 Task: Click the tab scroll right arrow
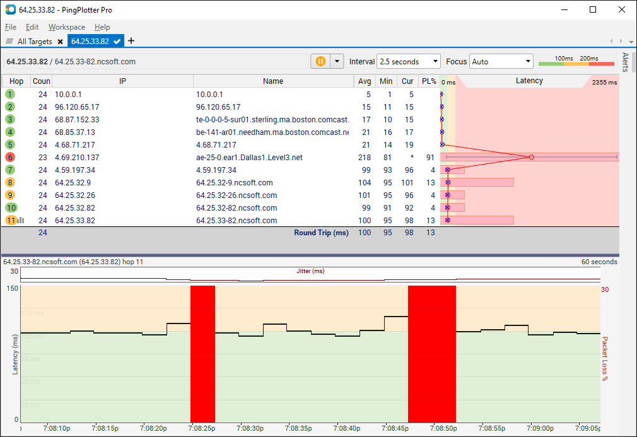[x=621, y=41]
